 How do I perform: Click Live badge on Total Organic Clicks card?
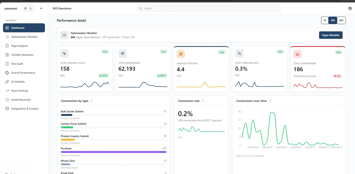[105, 52]
